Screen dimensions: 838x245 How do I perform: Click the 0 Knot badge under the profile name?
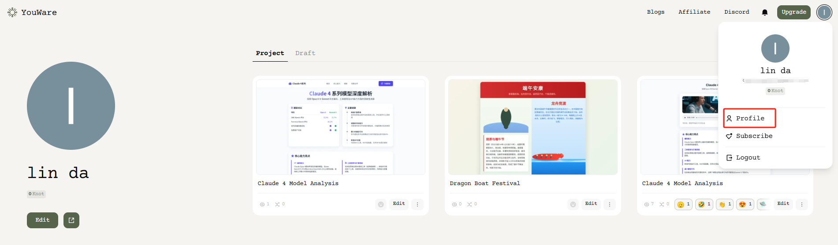tap(36, 194)
